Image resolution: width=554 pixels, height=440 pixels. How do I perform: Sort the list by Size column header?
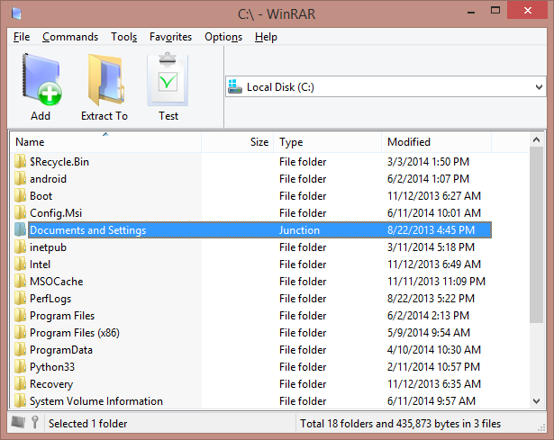click(x=238, y=142)
